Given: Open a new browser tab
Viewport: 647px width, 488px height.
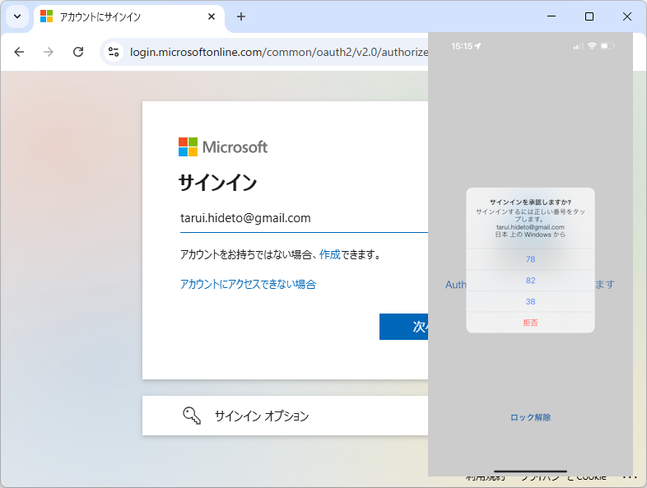Looking at the screenshot, I should (241, 17).
